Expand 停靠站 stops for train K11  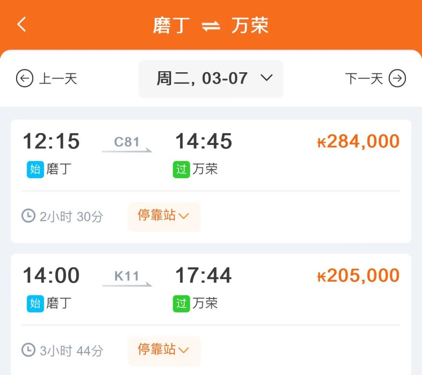point(164,350)
